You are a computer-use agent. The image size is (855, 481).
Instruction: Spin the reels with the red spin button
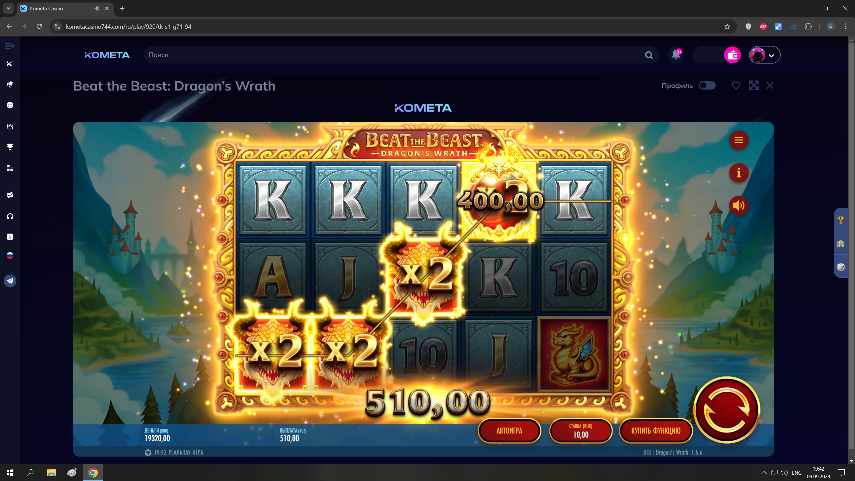point(727,410)
